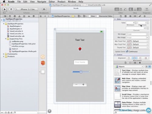Screen dimensions: 152x114
Task: Open the Product menu
Action: pyautogui.click(x=61, y=2)
